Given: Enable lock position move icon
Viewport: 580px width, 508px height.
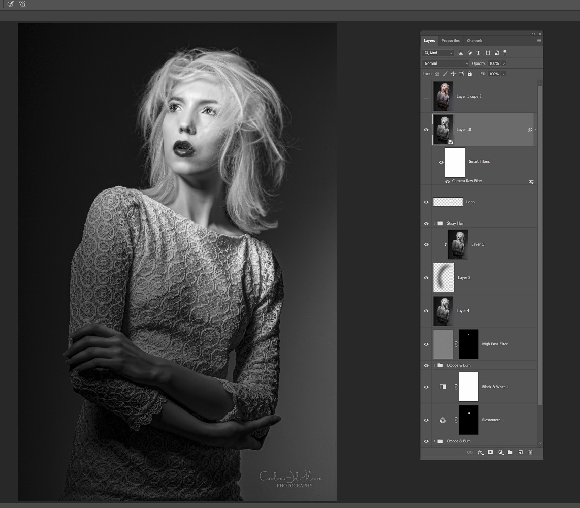Looking at the screenshot, I should tap(453, 74).
